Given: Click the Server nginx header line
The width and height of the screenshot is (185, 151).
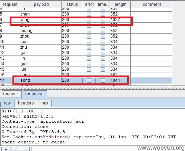Looking at the screenshot, I should [27, 116].
